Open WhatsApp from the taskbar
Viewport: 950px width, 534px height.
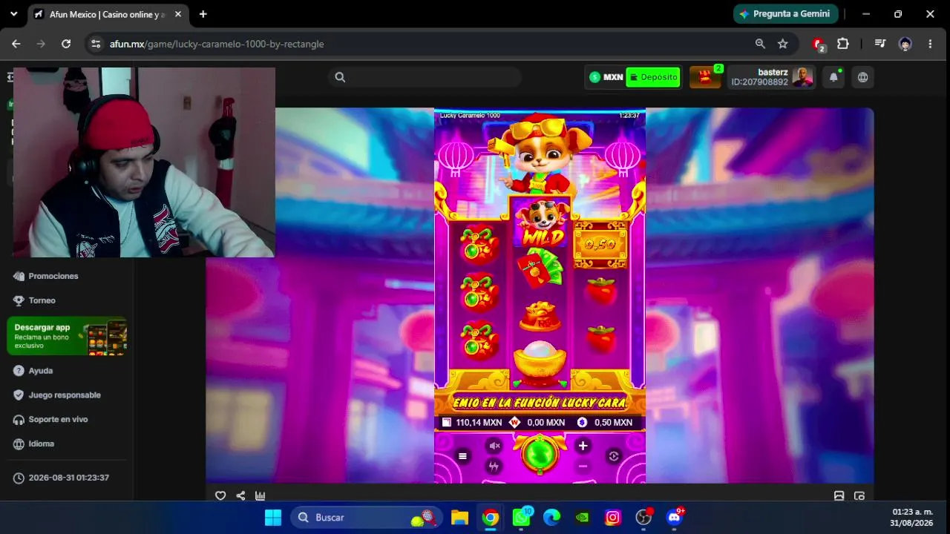point(522,518)
